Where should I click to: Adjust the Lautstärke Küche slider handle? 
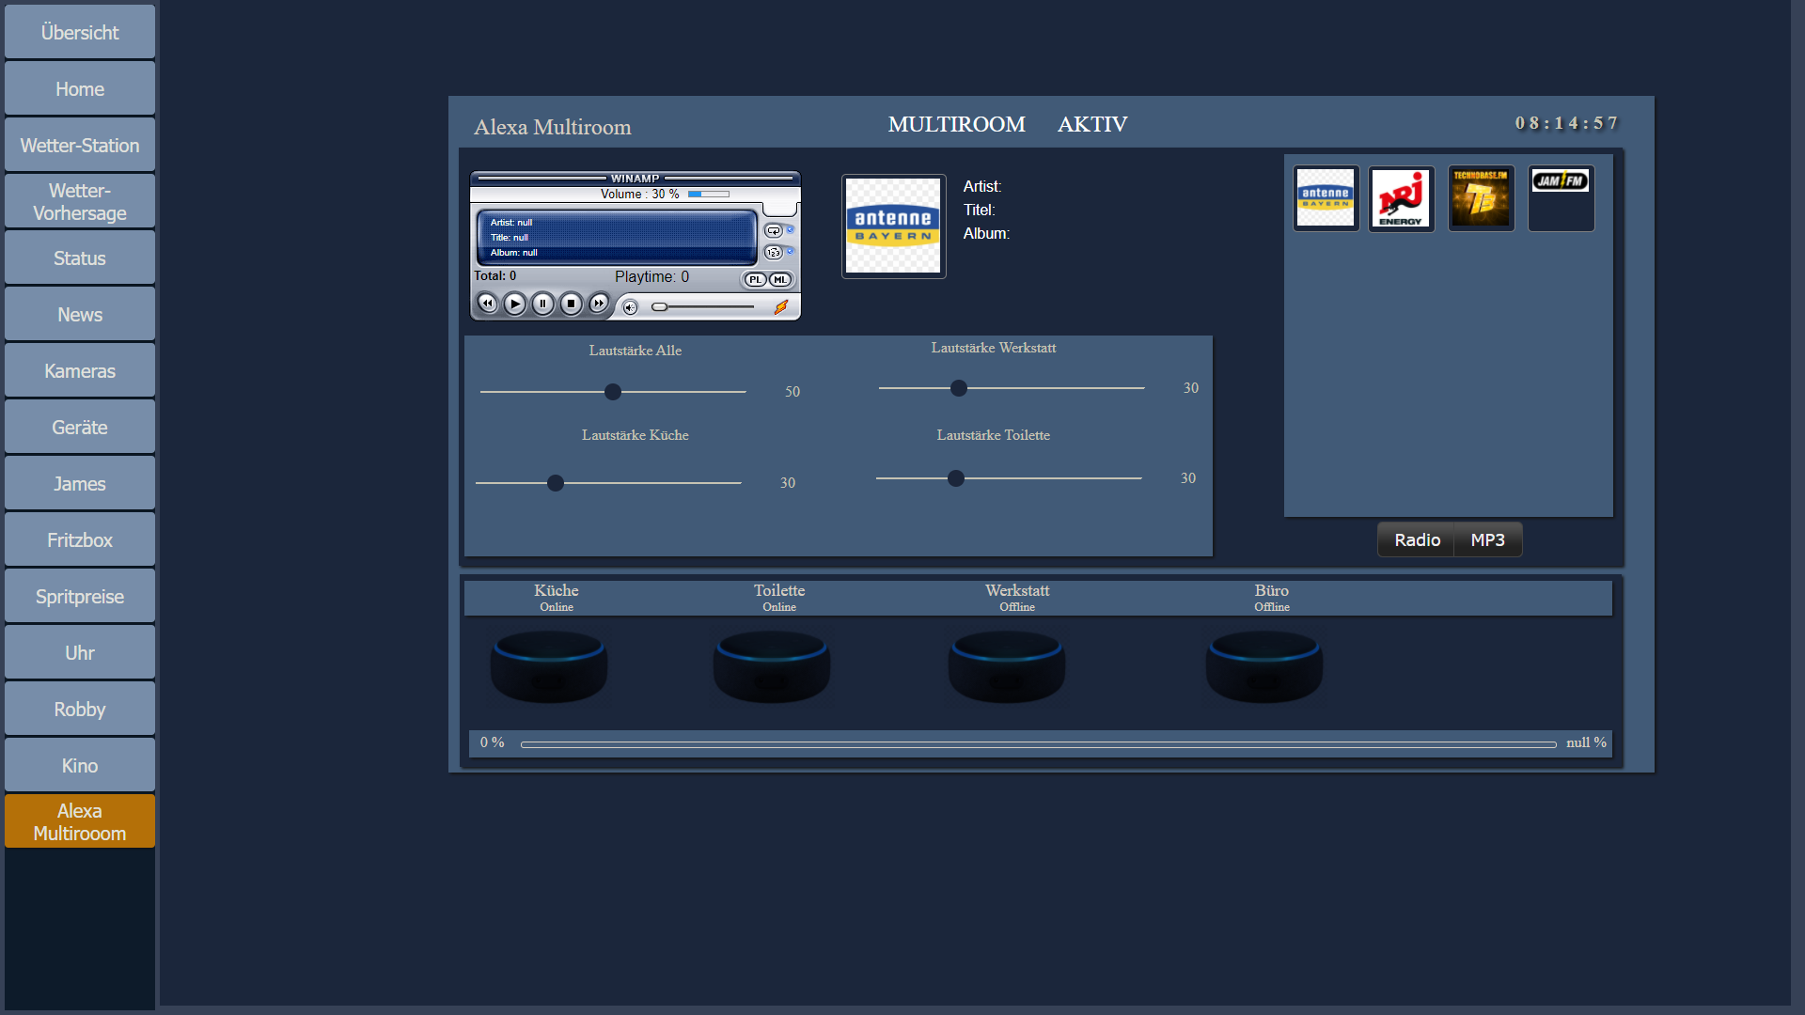(556, 483)
